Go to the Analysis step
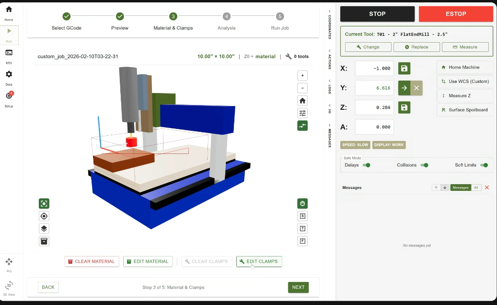The height and width of the screenshot is (305, 497). tap(226, 17)
